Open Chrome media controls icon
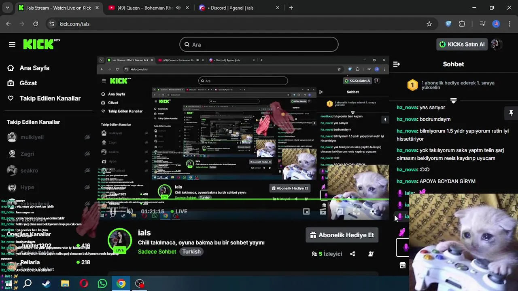 (482, 24)
